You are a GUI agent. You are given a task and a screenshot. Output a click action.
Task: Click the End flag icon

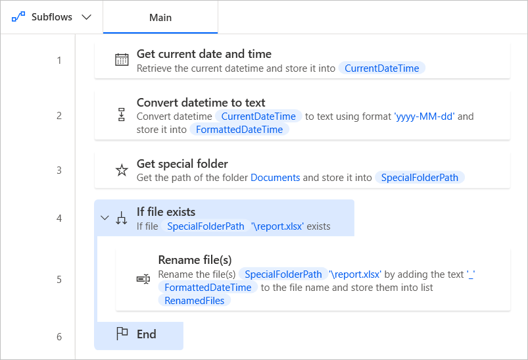click(x=122, y=334)
